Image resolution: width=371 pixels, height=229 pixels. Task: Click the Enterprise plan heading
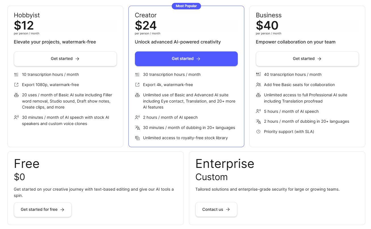225,164
